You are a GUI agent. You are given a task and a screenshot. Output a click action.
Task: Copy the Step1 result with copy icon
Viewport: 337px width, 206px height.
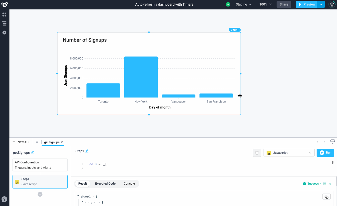click(327, 196)
